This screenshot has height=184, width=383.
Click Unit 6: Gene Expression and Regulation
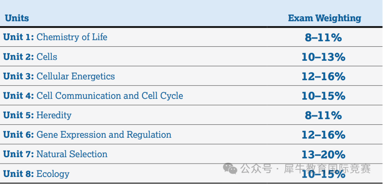click(x=87, y=135)
